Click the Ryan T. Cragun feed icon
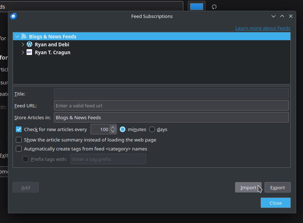 coord(29,52)
